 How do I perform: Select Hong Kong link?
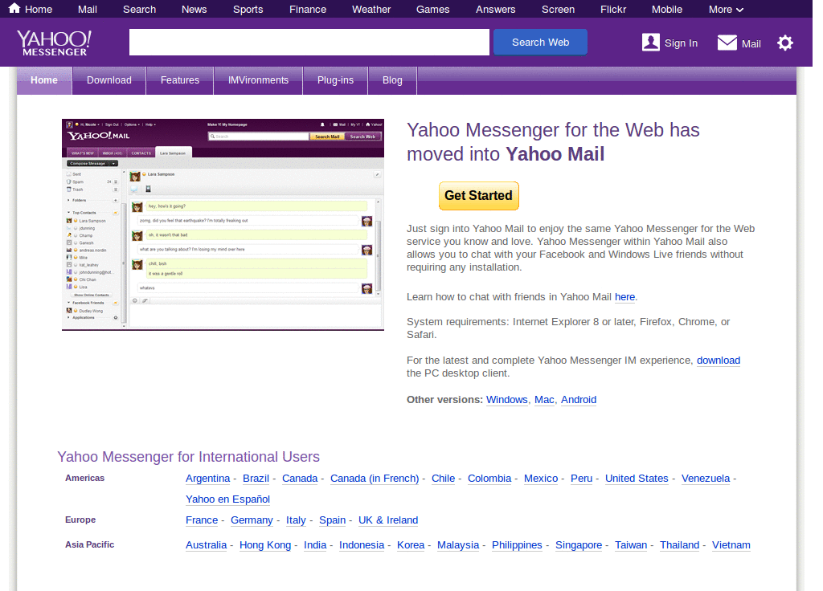coord(265,545)
